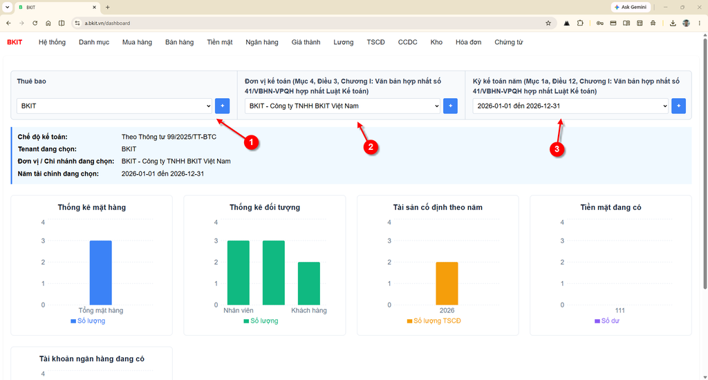The image size is (708, 380).
Task: Click the orange 2026 bar in TSCĐ chart
Action: point(447,283)
